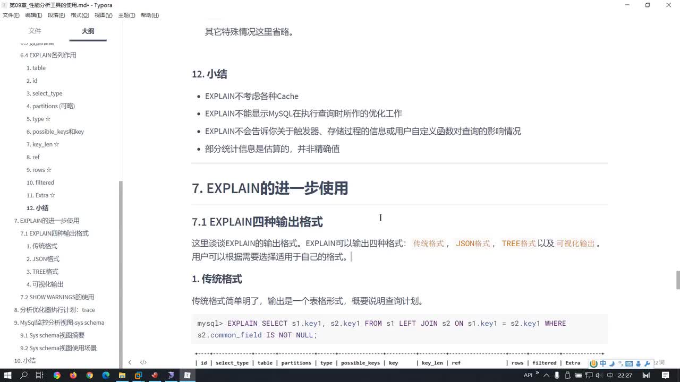Click the IME user account icon
The height and width of the screenshot is (382, 680).
638,363
